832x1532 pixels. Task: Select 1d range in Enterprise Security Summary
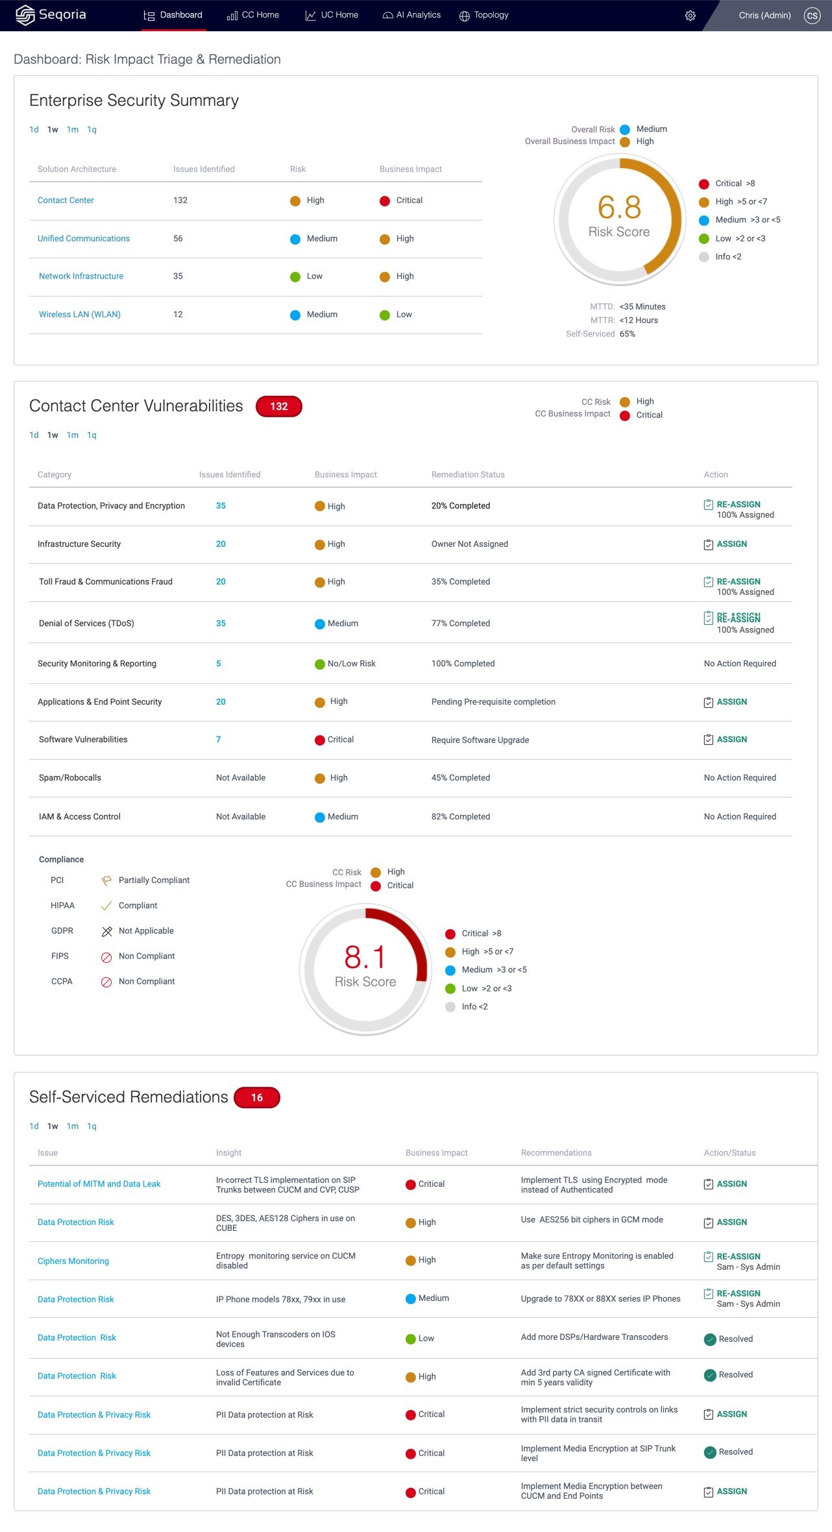(x=34, y=130)
